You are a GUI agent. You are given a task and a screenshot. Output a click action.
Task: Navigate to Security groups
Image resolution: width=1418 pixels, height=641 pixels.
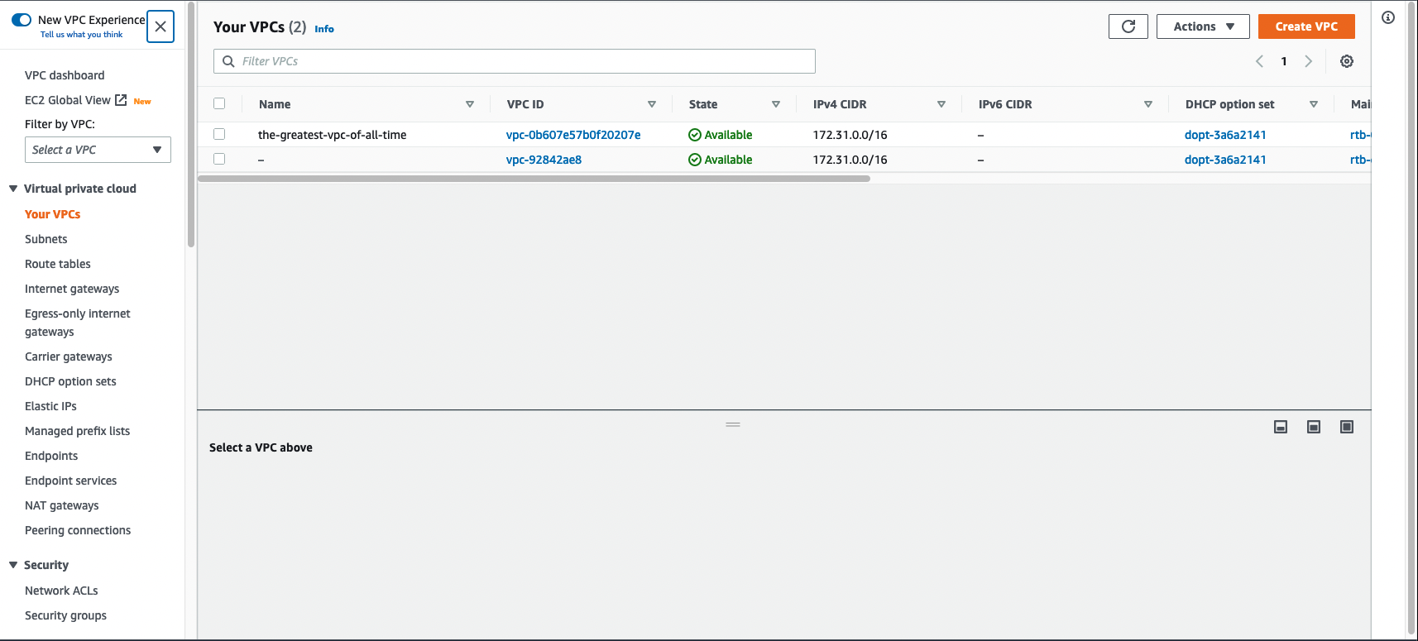click(x=65, y=615)
